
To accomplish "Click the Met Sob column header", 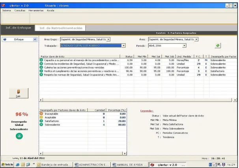I will pos(168,56).
